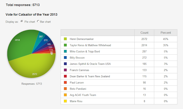Select the Bar chart radio button

tap(38, 21)
